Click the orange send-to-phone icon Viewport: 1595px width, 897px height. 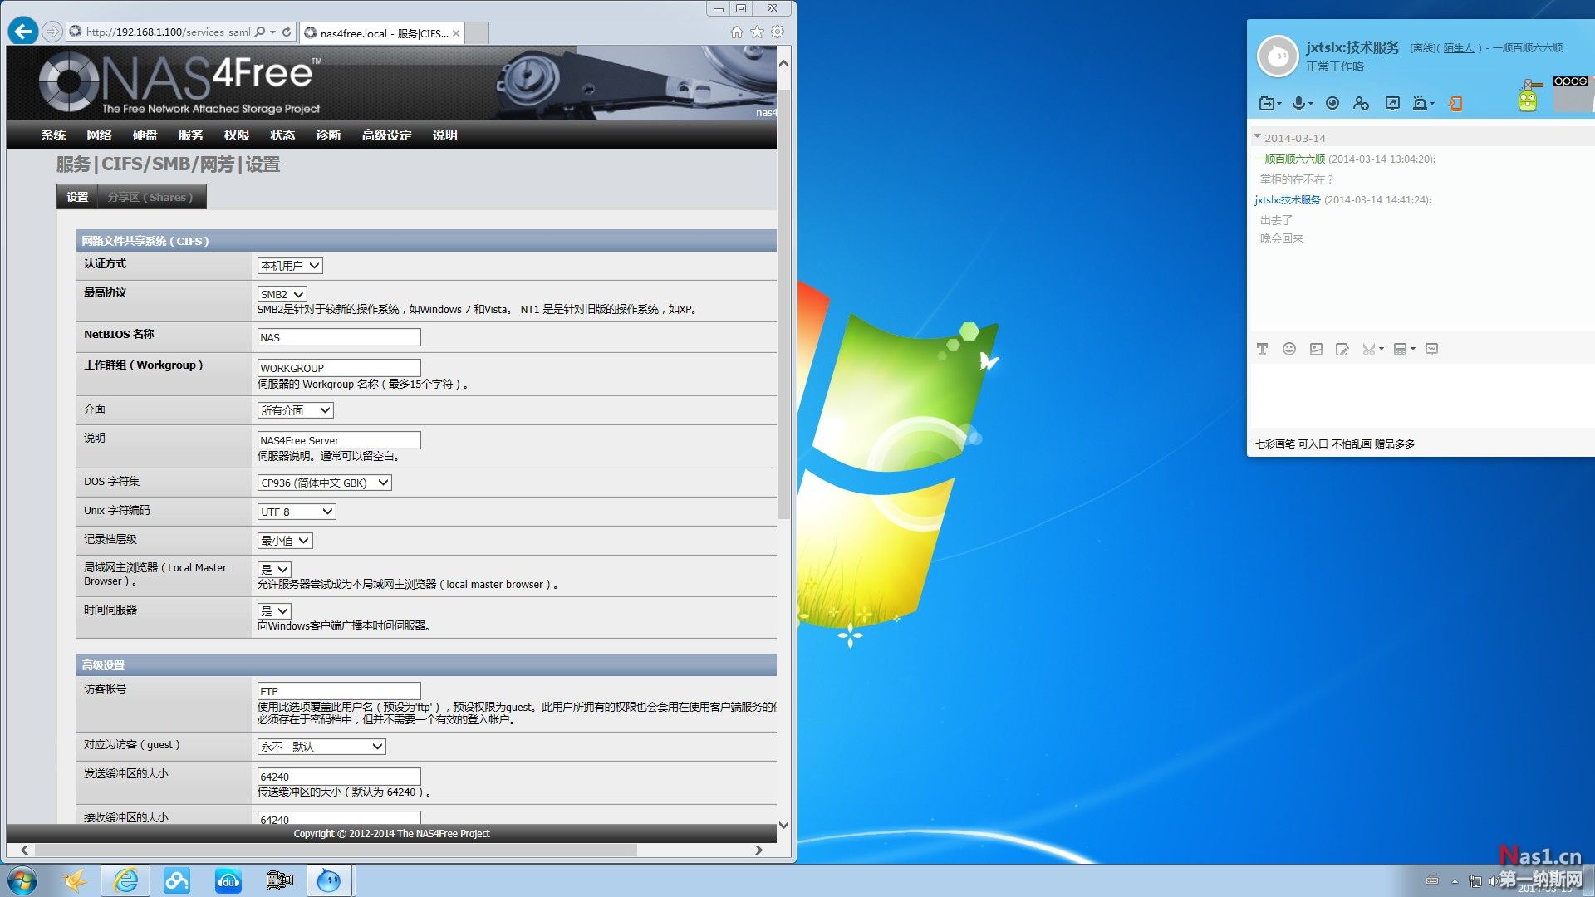pos(1455,103)
